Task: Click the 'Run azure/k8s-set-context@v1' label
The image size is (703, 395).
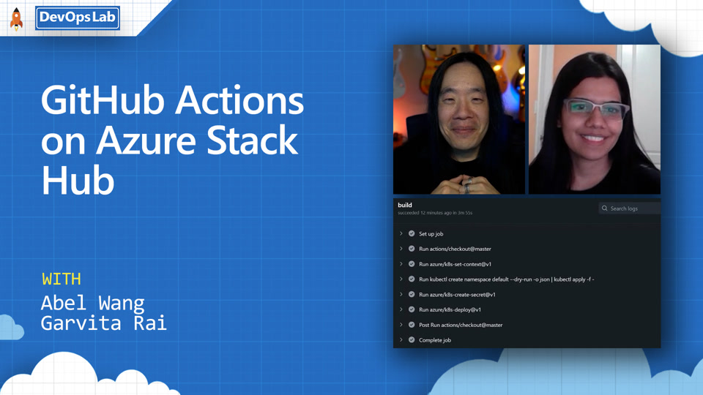Action: pyautogui.click(x=455, y=264)
